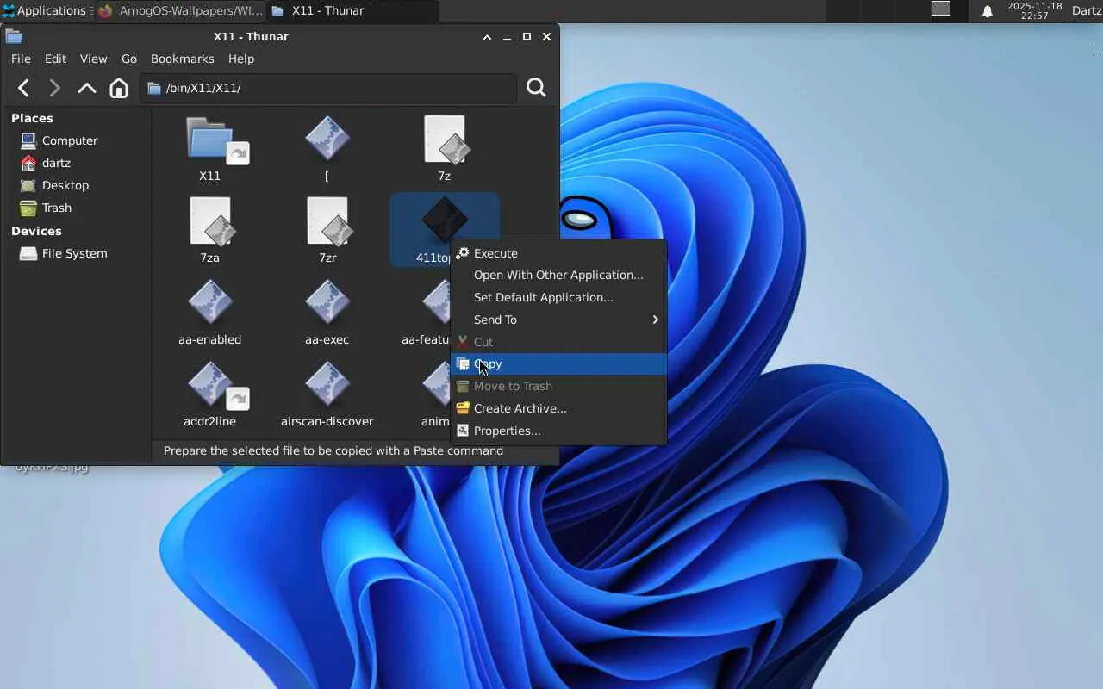Go forward using the right arrow button

point(54,88)
